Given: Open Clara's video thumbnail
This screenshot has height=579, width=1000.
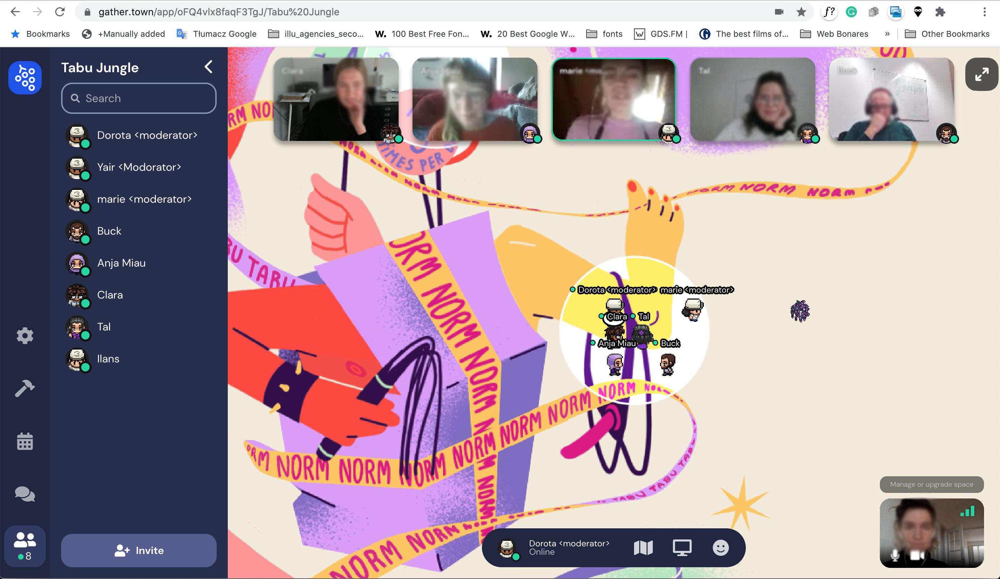Looking at the screenshot, I should click(336, 99).
